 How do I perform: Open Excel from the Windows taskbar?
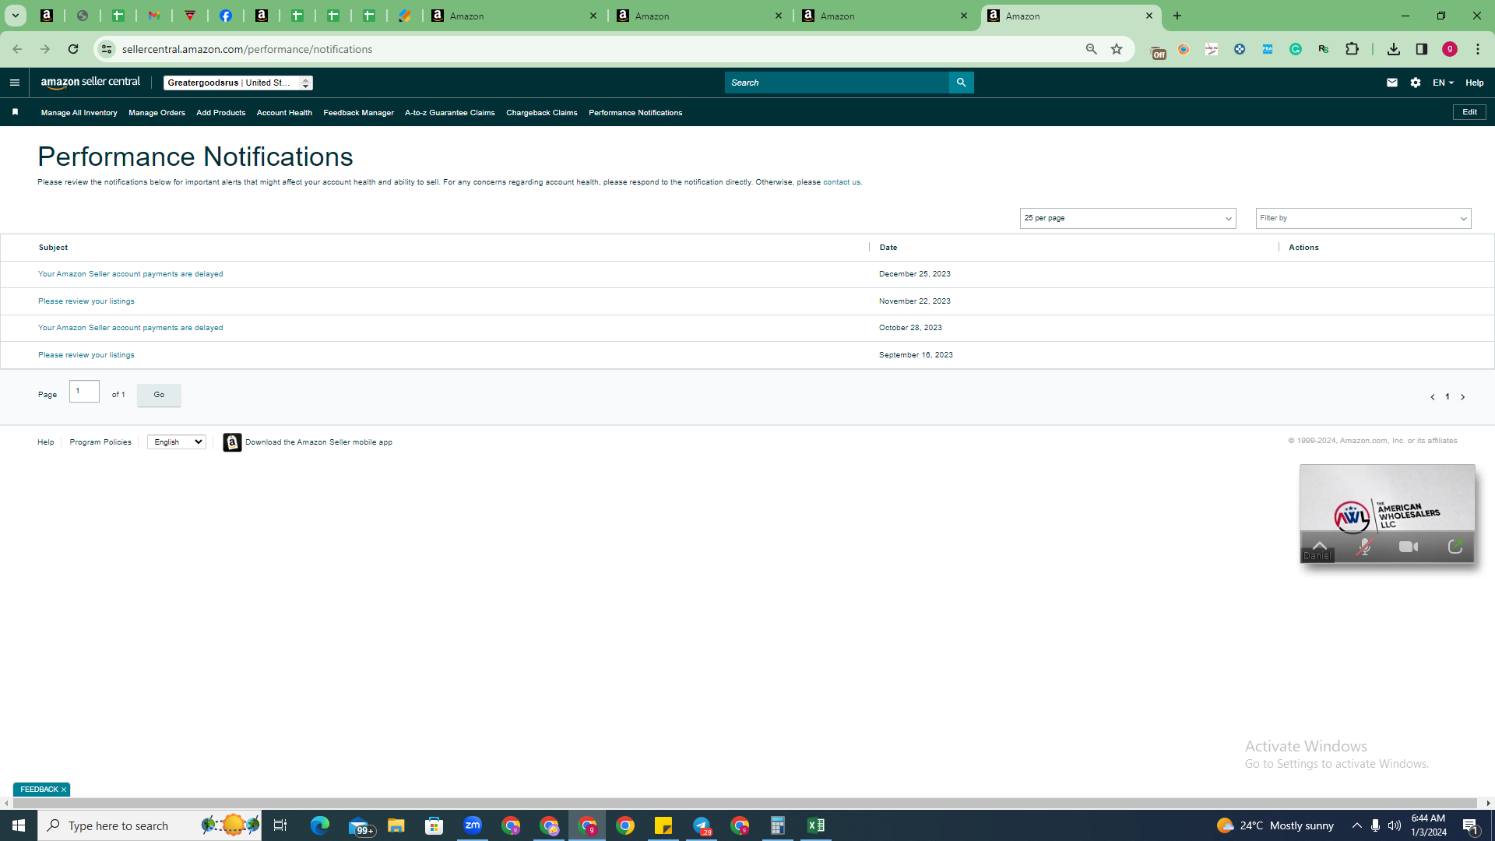coord(815,825)
